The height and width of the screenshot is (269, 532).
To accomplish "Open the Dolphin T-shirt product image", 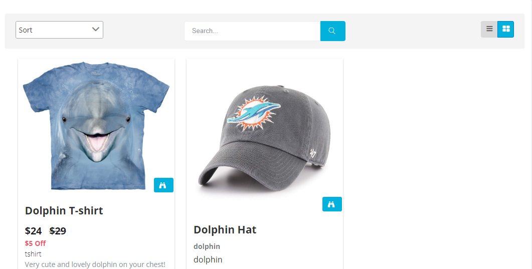I will [x=96, y=126].
